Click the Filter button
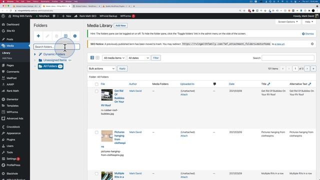This screenshot has width=320, height=180. point(156,58)
